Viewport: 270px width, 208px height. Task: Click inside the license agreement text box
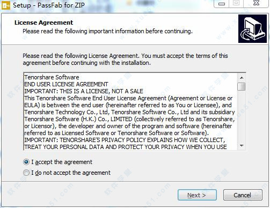(130, 112)
